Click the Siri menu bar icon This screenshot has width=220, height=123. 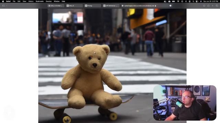click(x=201, y=1)
